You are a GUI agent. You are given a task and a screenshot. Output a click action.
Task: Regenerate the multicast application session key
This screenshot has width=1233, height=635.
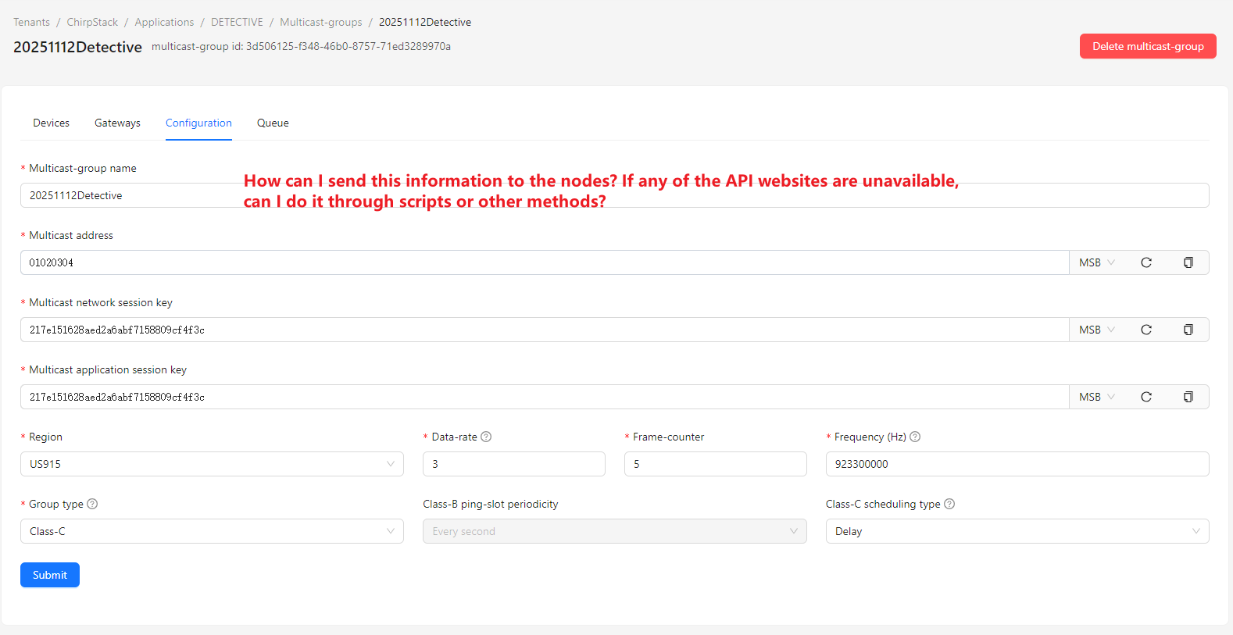[1145, 397]
